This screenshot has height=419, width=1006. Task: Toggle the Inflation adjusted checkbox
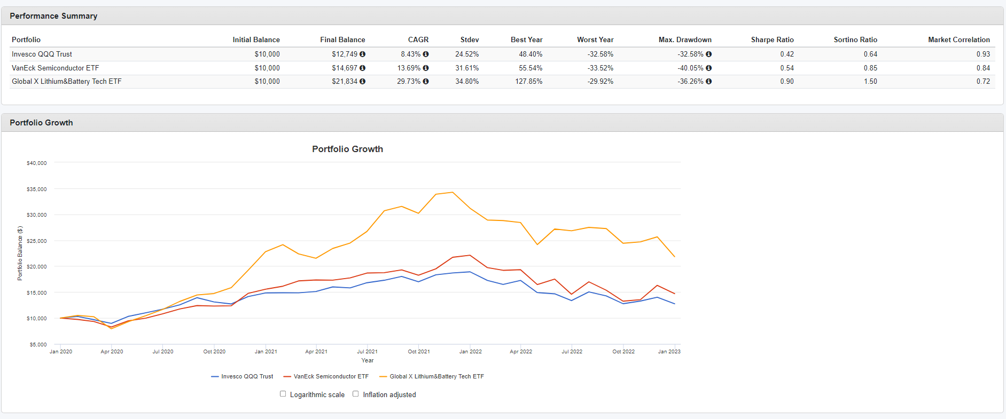click(x=356, y=394)
